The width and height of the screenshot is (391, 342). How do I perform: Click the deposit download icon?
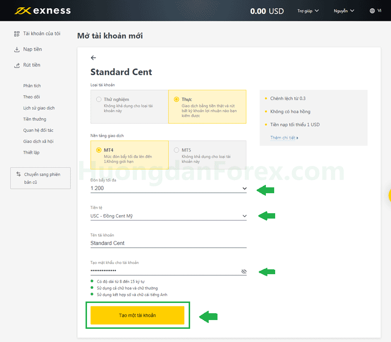point(17,50)
